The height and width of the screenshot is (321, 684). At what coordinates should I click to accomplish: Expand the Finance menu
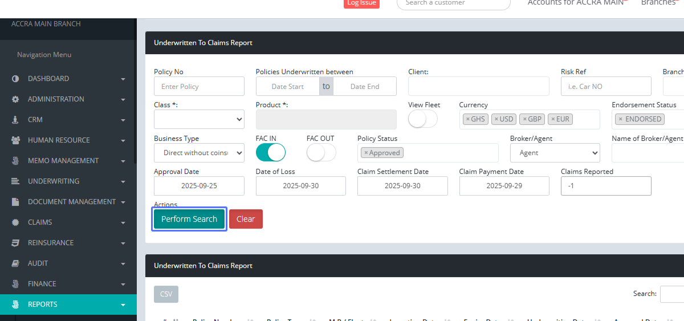click(x=68, y=284)
